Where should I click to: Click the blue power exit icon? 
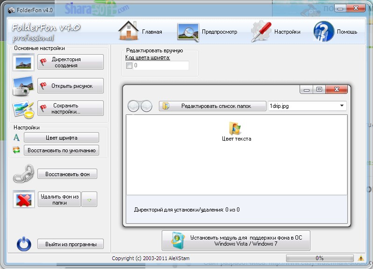point(24,244)
